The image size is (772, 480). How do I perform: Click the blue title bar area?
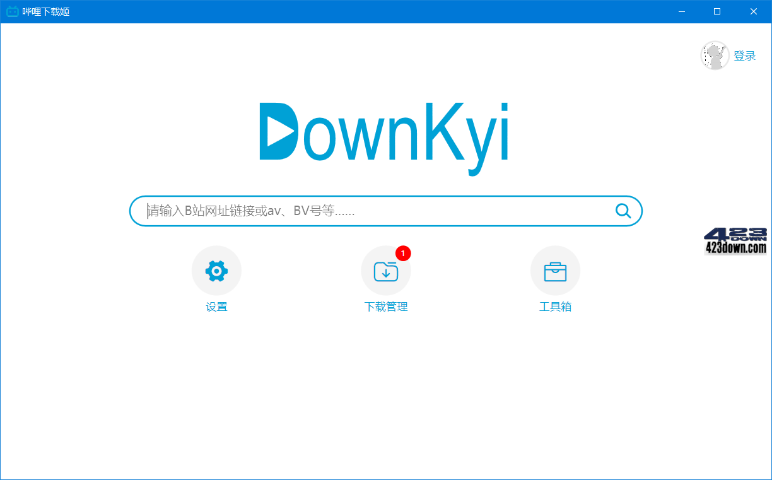click(378, 11)
